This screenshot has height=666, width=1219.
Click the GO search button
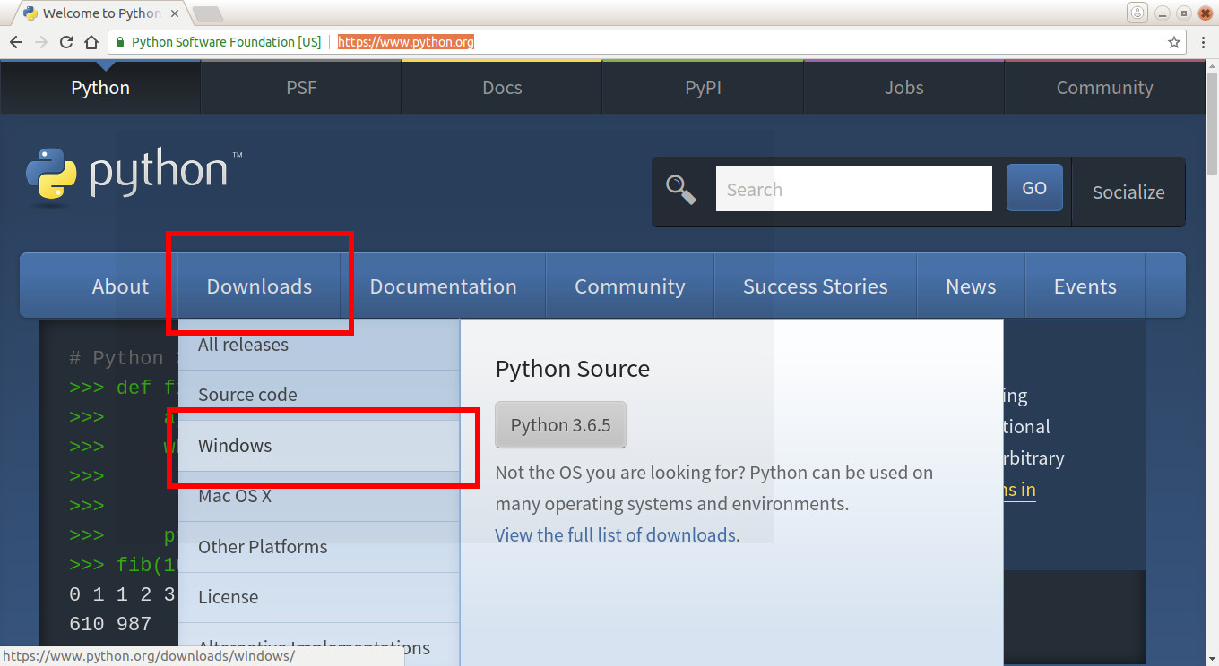coord(1034,188)
